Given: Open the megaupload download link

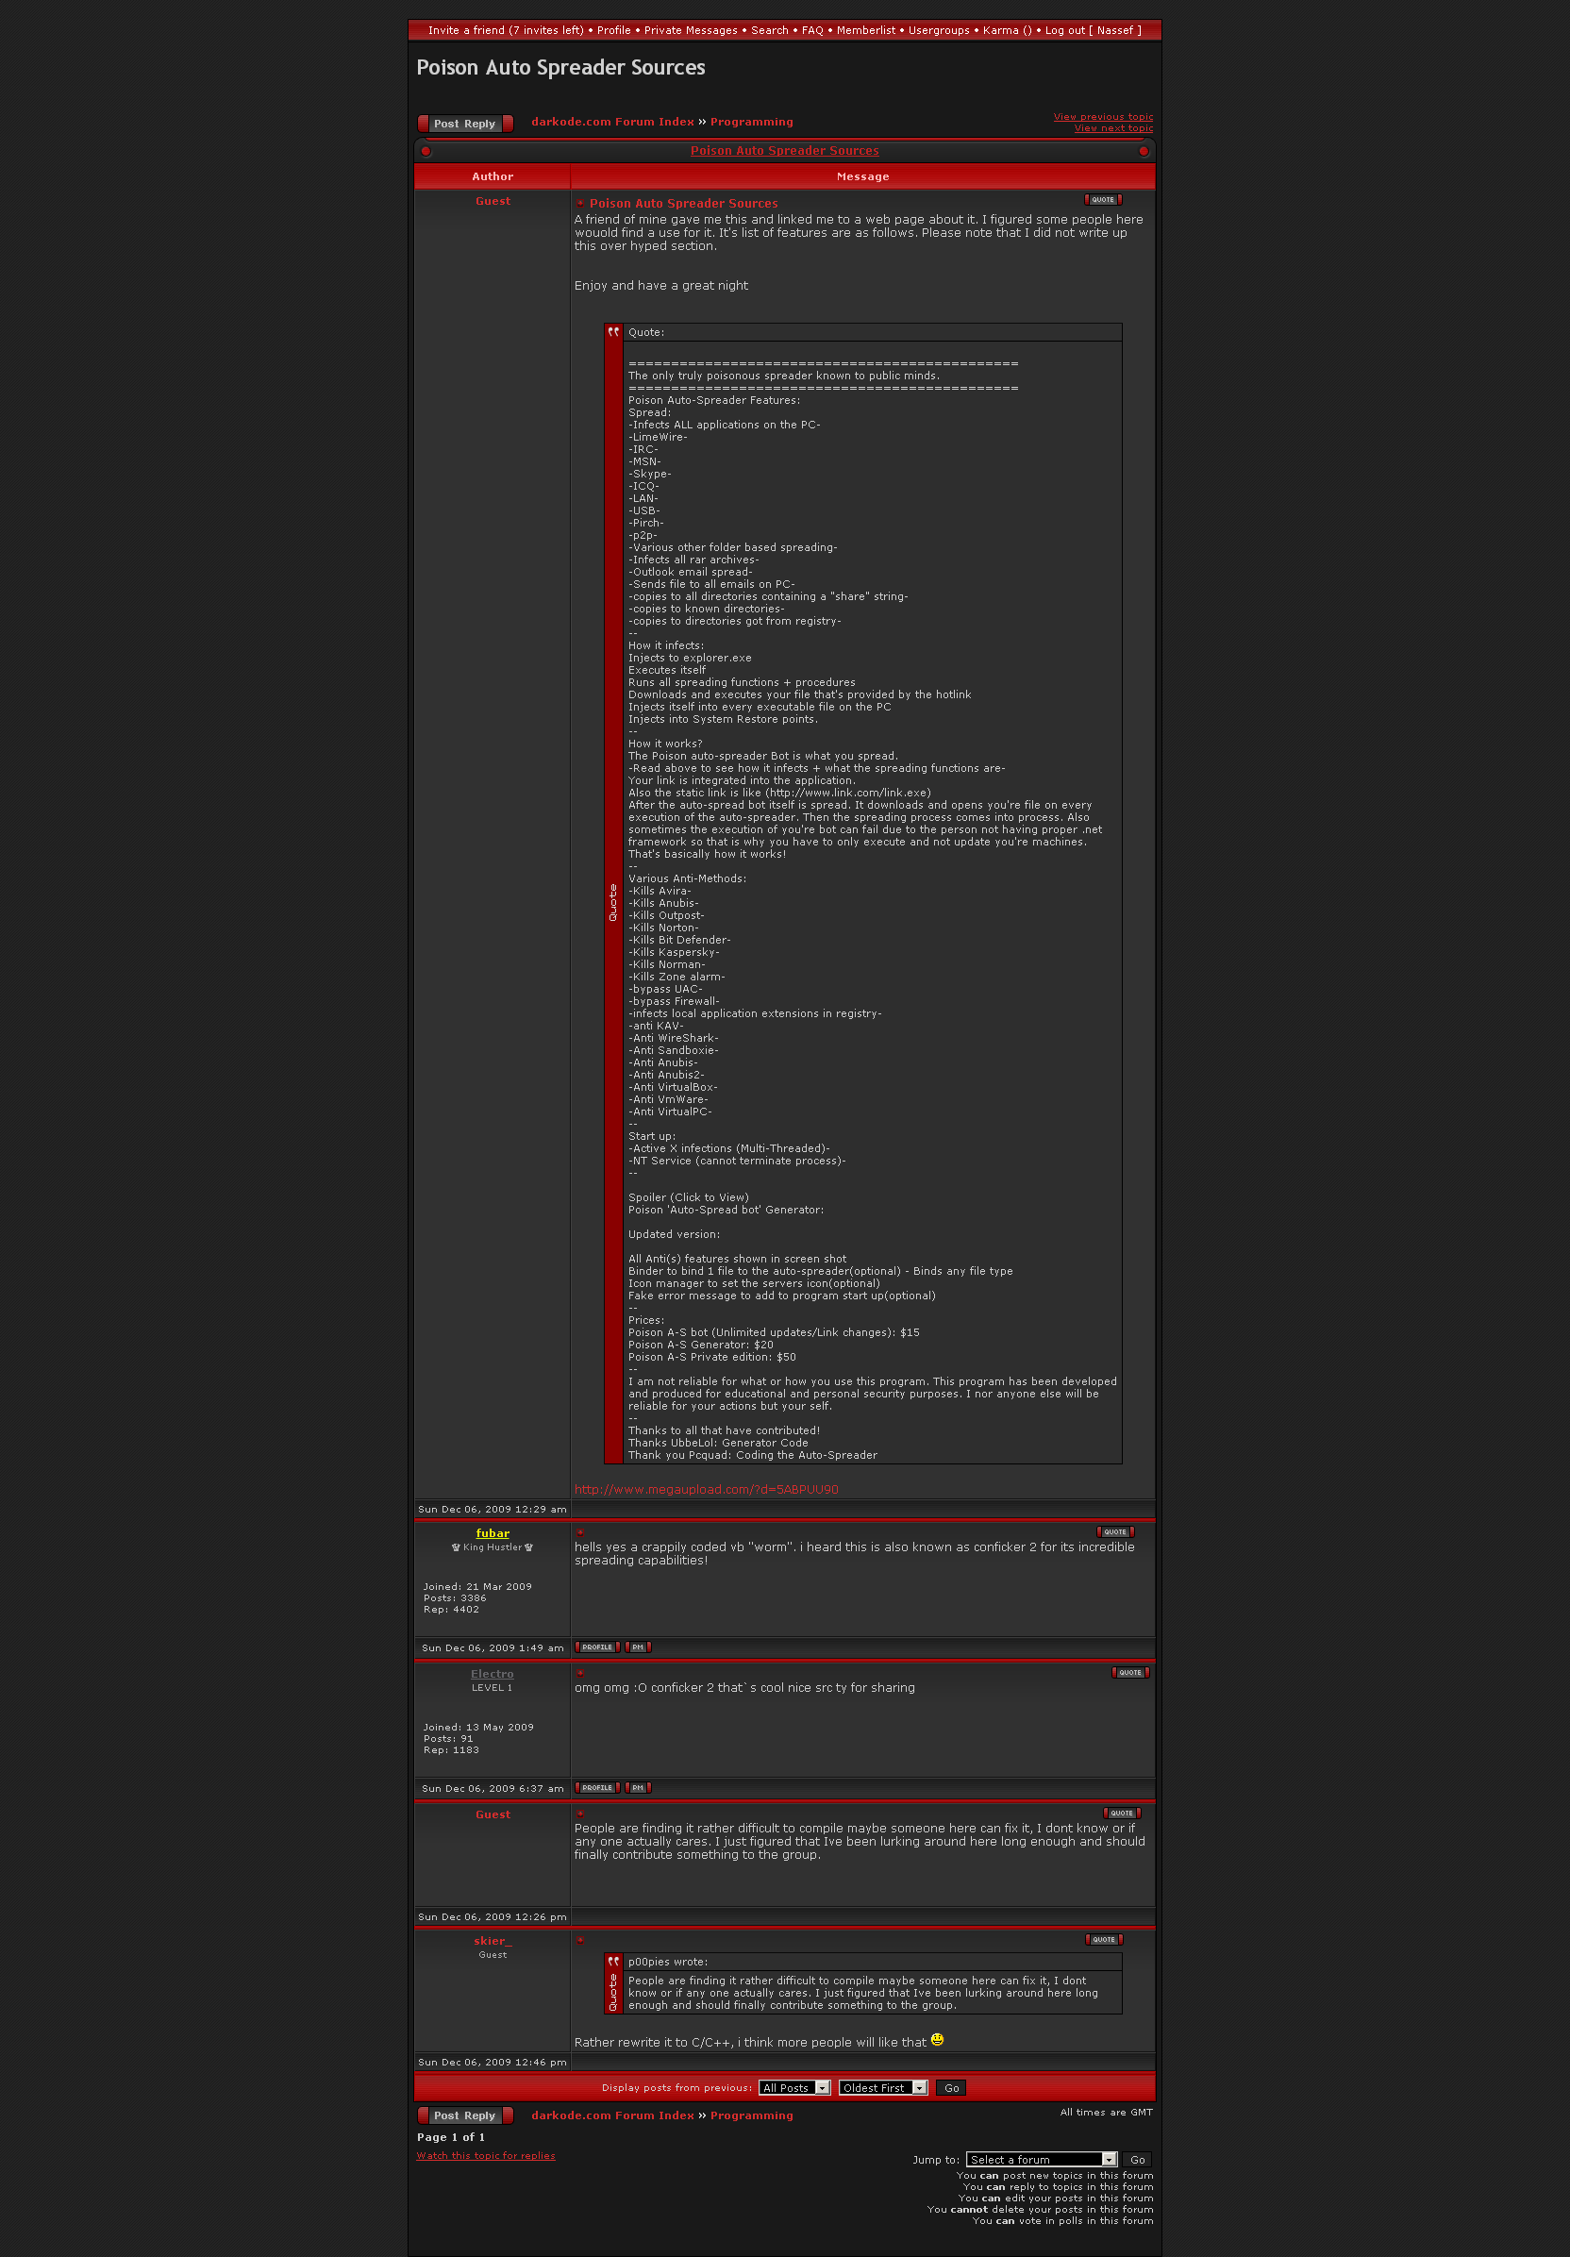Looking at the screenshot, I should tap(706, 1489).
